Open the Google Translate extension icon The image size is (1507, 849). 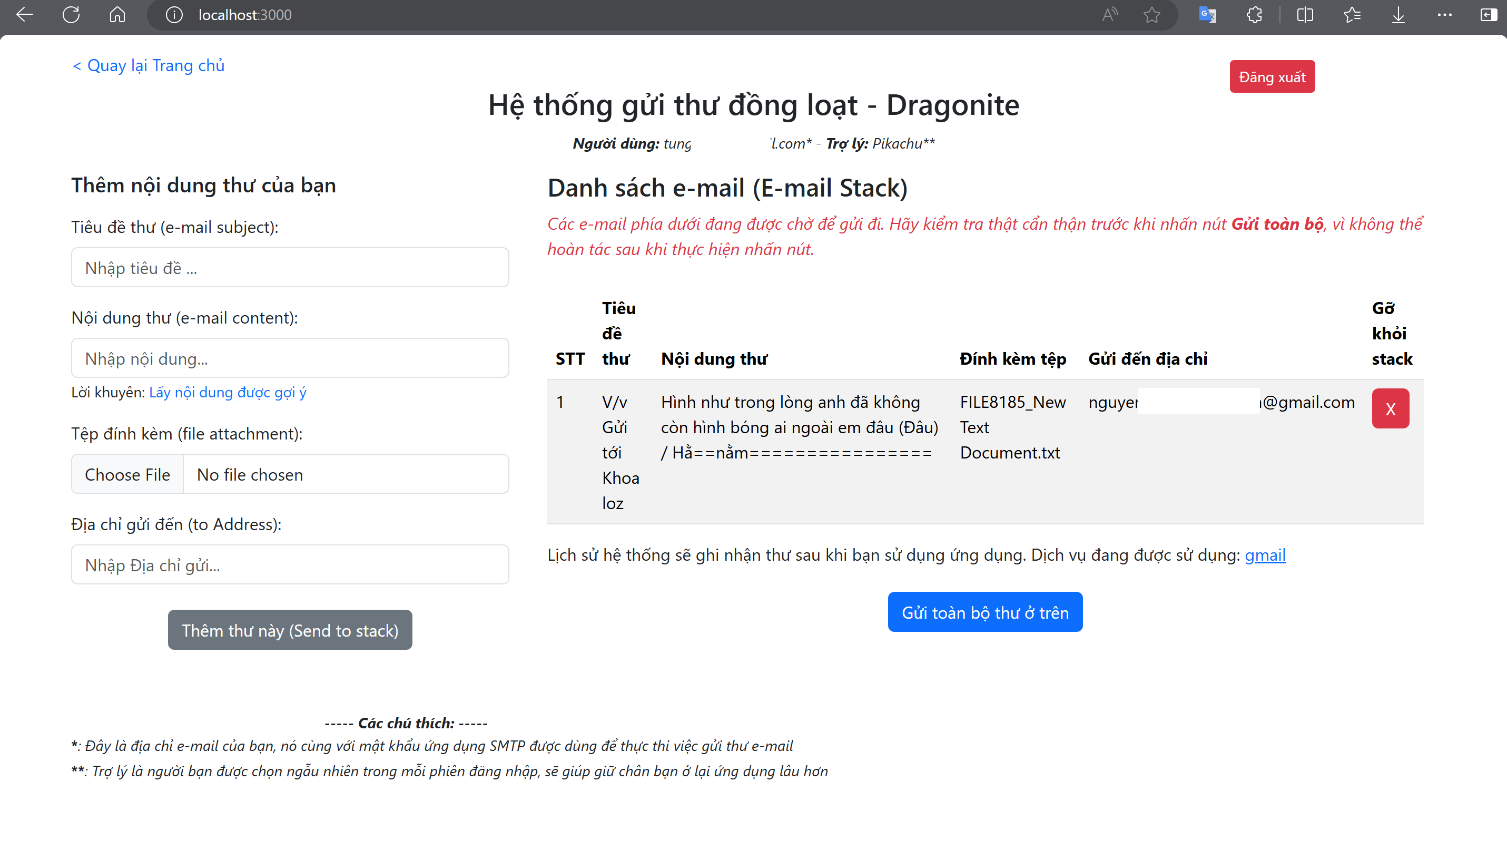coord(1207,15)
